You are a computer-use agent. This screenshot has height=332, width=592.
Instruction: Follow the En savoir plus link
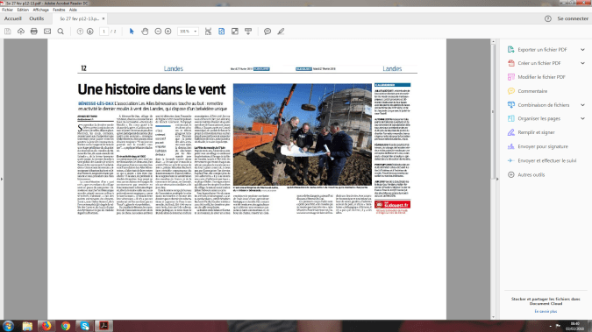(x=546, y=311)
